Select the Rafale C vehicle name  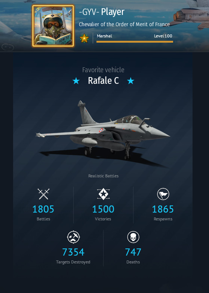[x=103, y=80]
